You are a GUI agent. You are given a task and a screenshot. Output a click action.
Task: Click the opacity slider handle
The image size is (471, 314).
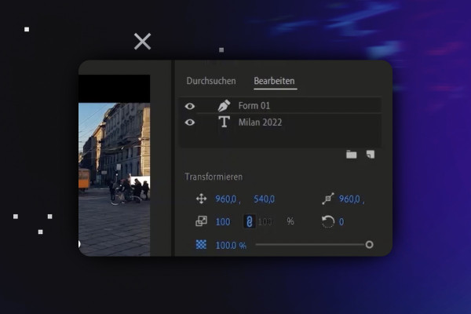[370, 245]
